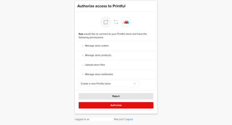The image size is (232, 125).
Task: Expand the Manage store orders permission
Action: point(116,46)
